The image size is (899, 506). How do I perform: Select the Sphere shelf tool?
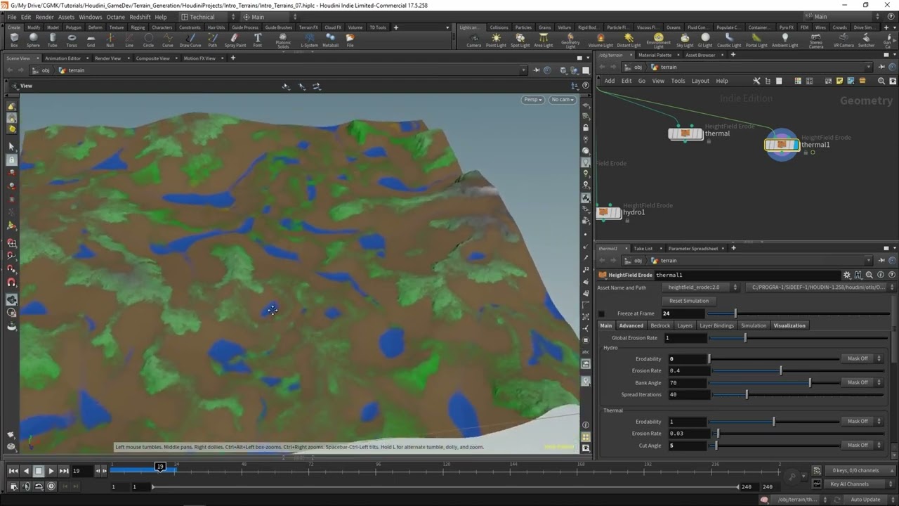[x=33, y=40]
